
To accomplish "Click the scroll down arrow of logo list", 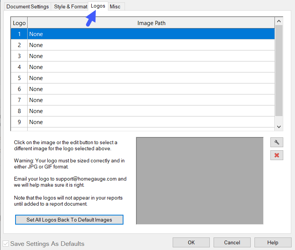I will click(x=279, y=127).
